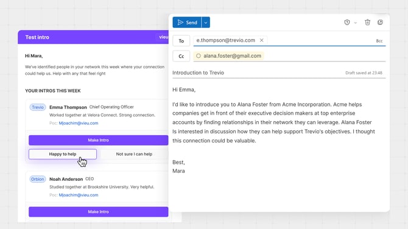Click 'Worked together at Velora Connect' text
The width and height of the screenshot is (408, 229).
click(83, 115)
